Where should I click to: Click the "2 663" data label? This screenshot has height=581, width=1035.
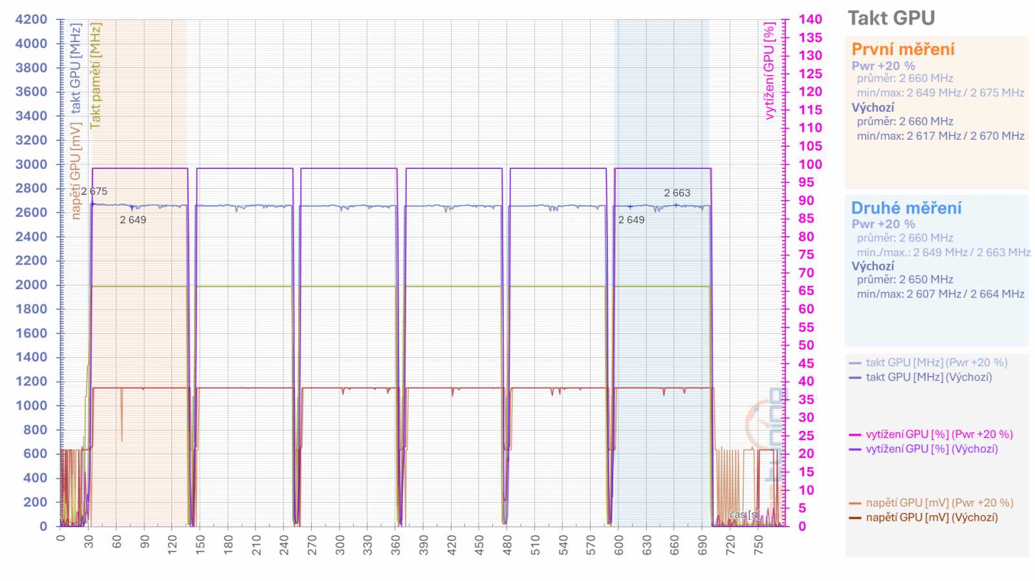677,193
